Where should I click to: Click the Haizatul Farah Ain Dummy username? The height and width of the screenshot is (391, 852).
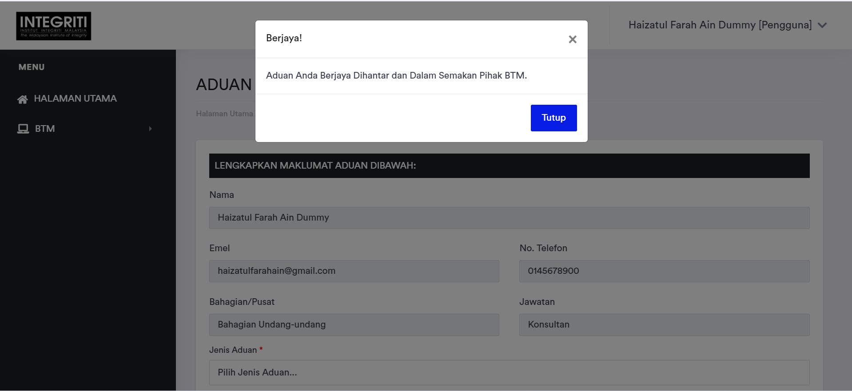click(720, 25)
